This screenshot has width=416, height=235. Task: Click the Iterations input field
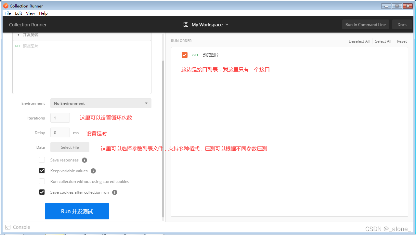[60, 118]
